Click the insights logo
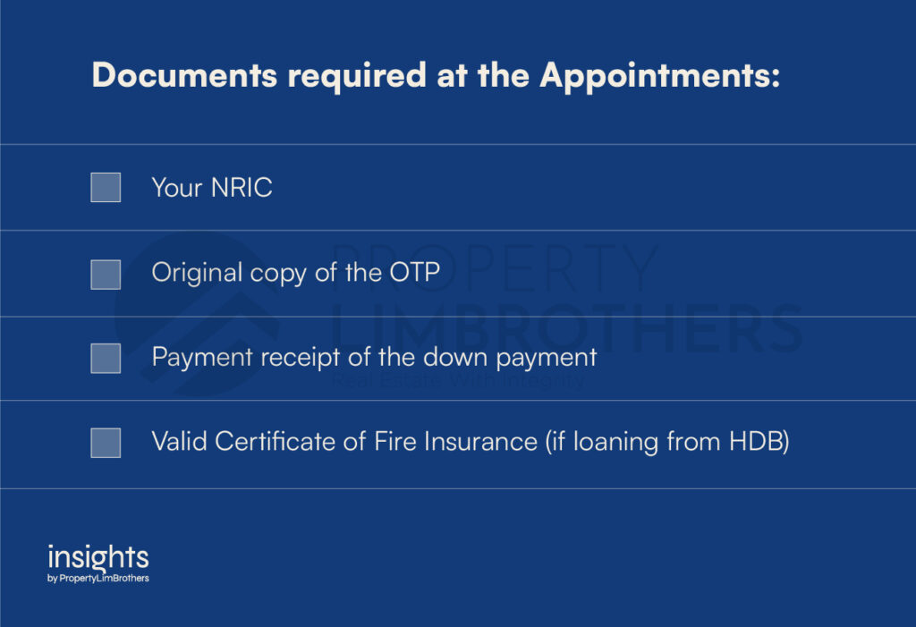The image size is (916, 627). [98, 557]
